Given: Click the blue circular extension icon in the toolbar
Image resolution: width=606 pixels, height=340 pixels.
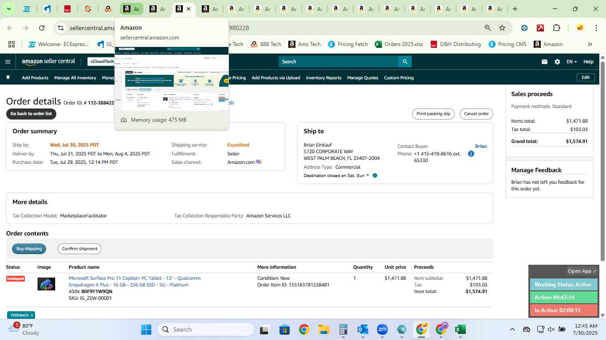Looking at the screenshot, I should 524,28.
